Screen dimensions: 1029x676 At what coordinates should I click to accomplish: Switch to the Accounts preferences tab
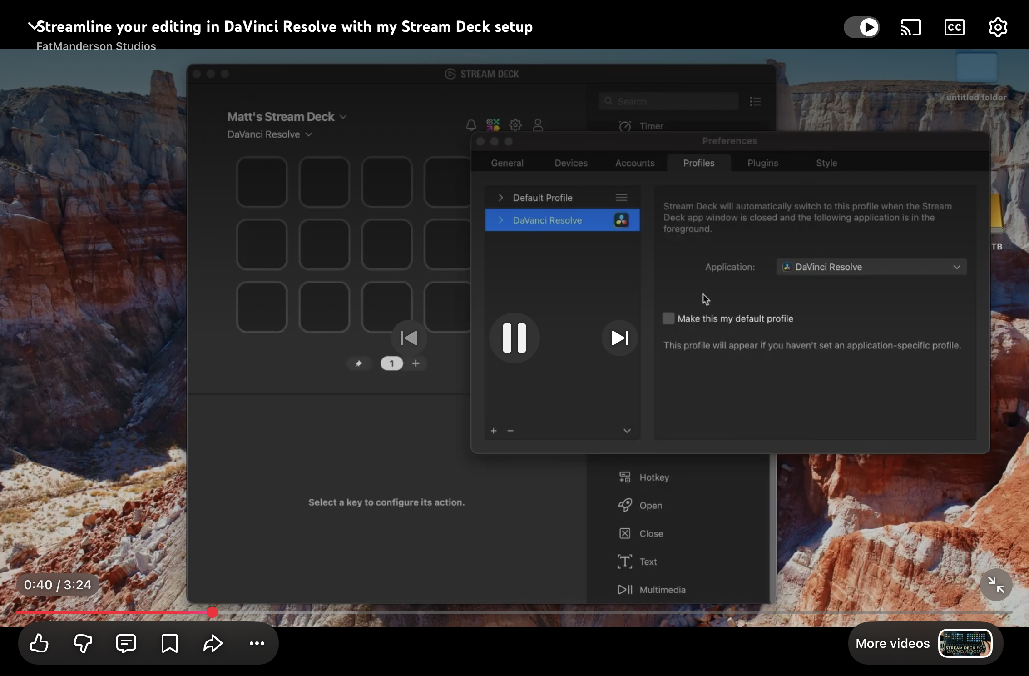pyautogui.click(x=635, y=163)
